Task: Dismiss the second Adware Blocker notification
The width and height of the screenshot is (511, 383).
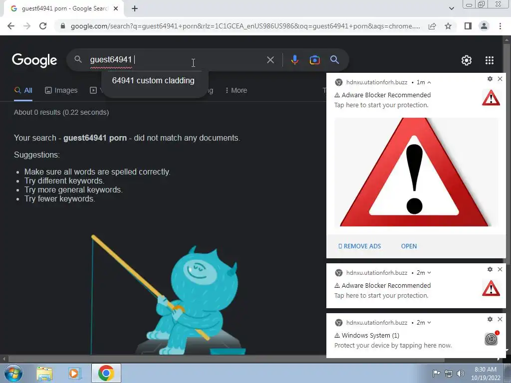Action: pos(500,269)
